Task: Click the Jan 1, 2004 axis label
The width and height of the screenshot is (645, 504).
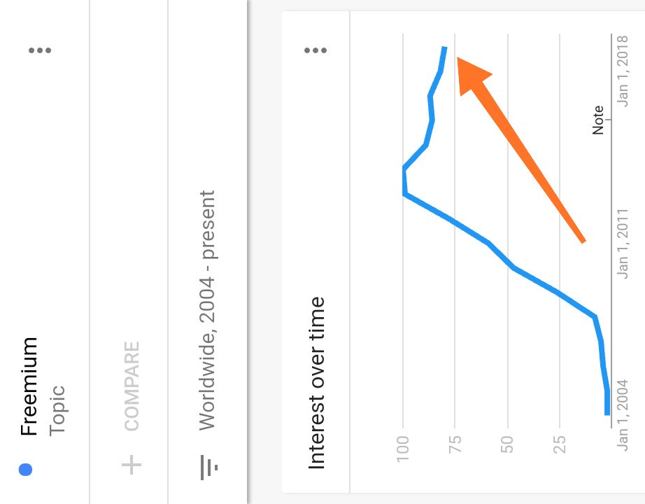Action: pos(623,416)
